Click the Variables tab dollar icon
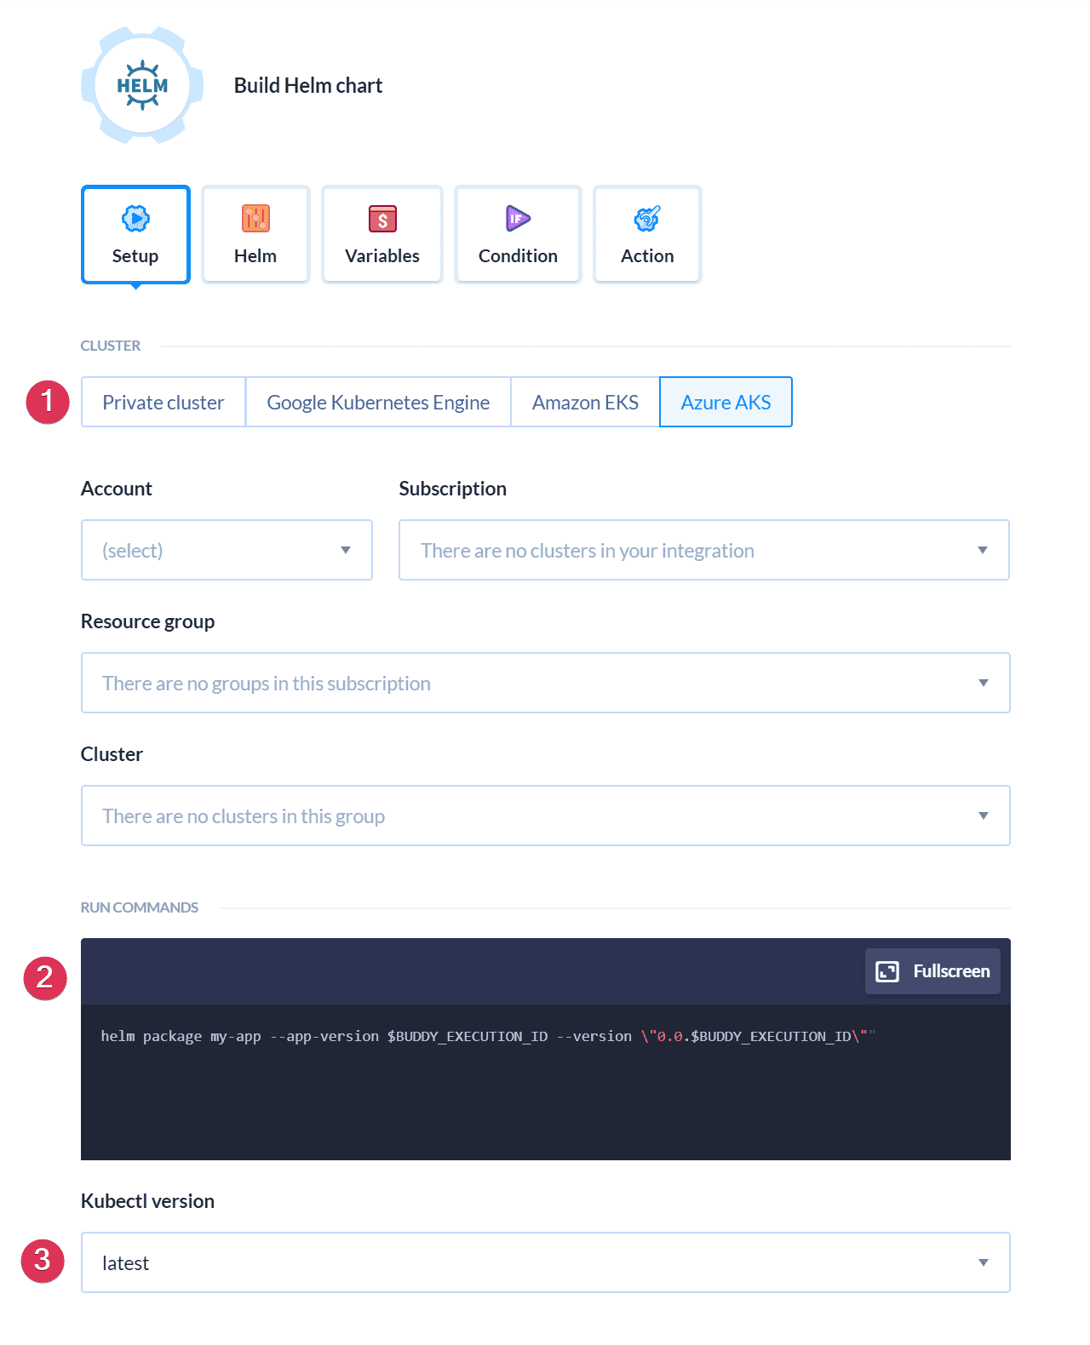Image resolution: width=1090 pixels, height=1345 pixels. click(x=382, y=219)
